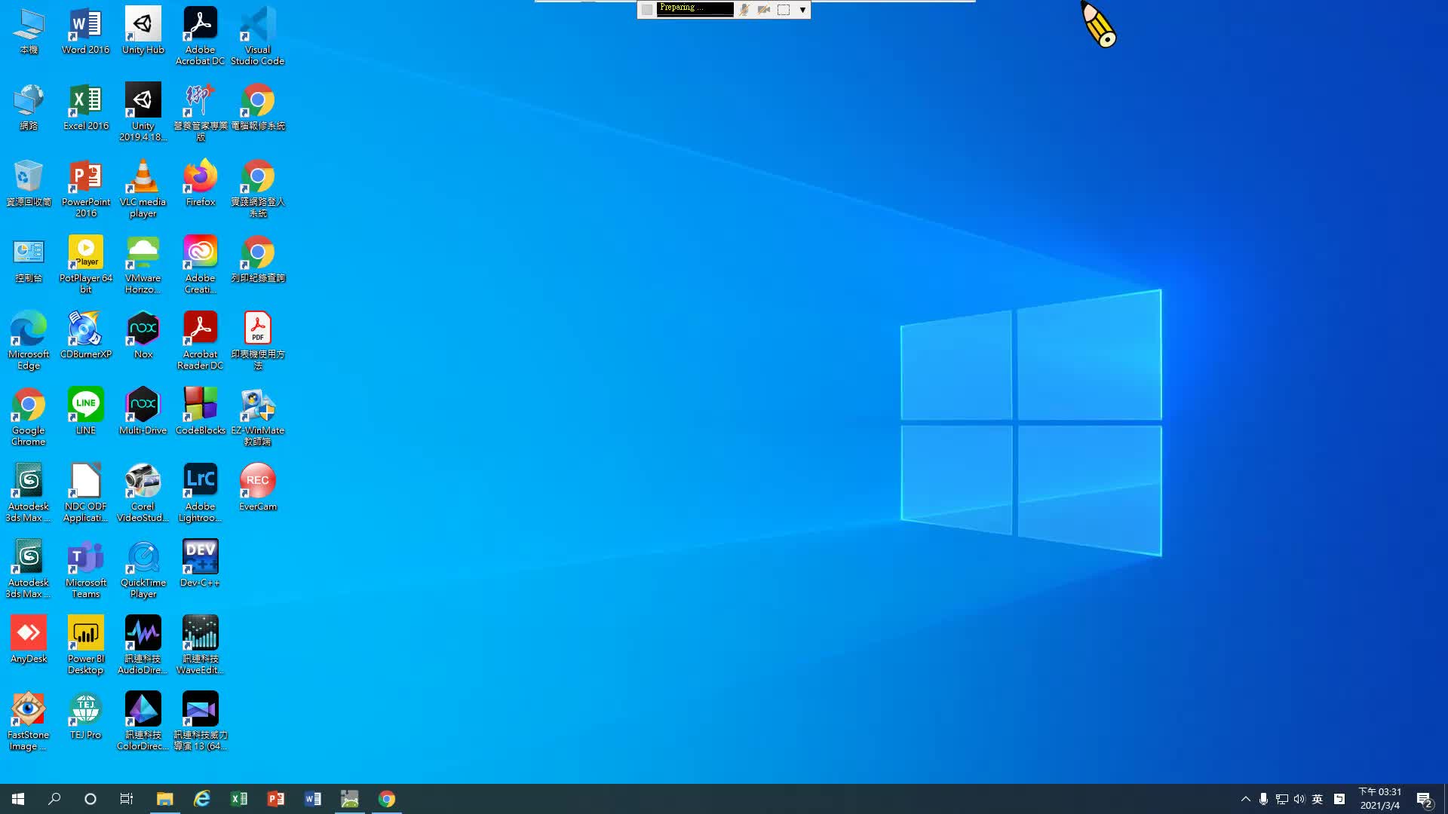
Task: Open Task View on the taskbar
Action: [x=127, y=799]
